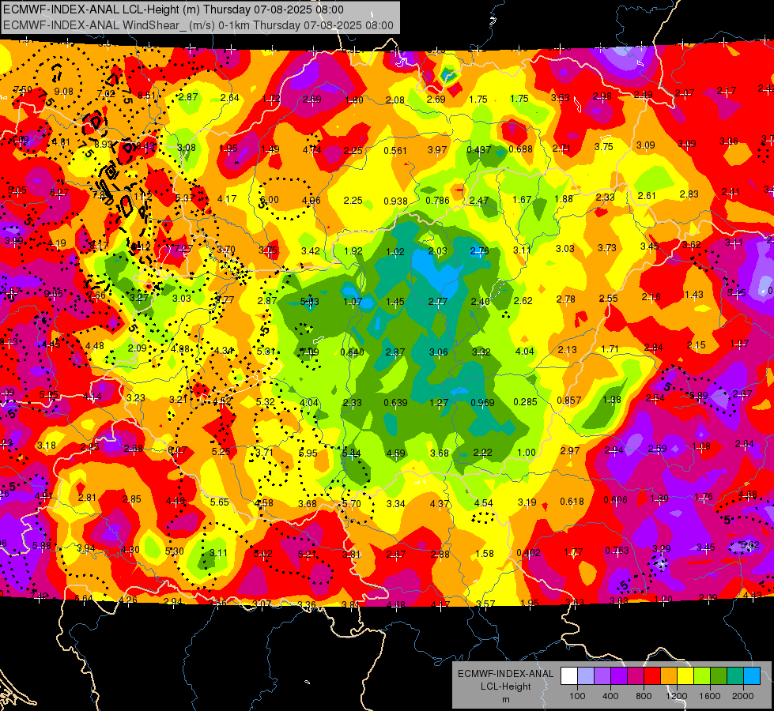Image resolution: width=774 pixels, height=711 pixels.
Task: Click the wind shear value 8.93
Action: 104,145
